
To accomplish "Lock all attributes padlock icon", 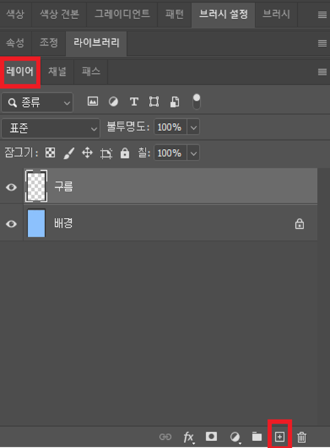I will point(124,153).
